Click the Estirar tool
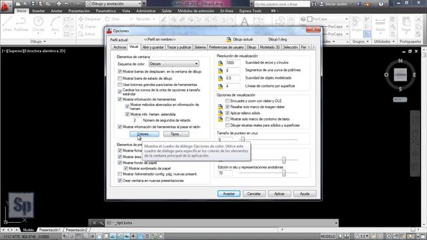Viewport: 427px width, 240px height. coord(87,34)
